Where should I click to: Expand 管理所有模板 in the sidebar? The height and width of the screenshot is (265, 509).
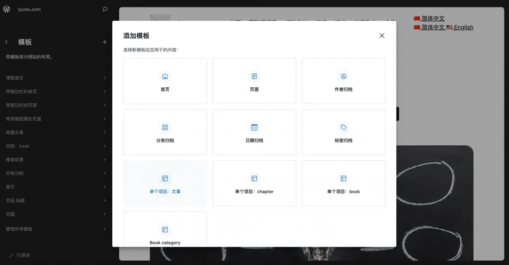click(56, 229)
